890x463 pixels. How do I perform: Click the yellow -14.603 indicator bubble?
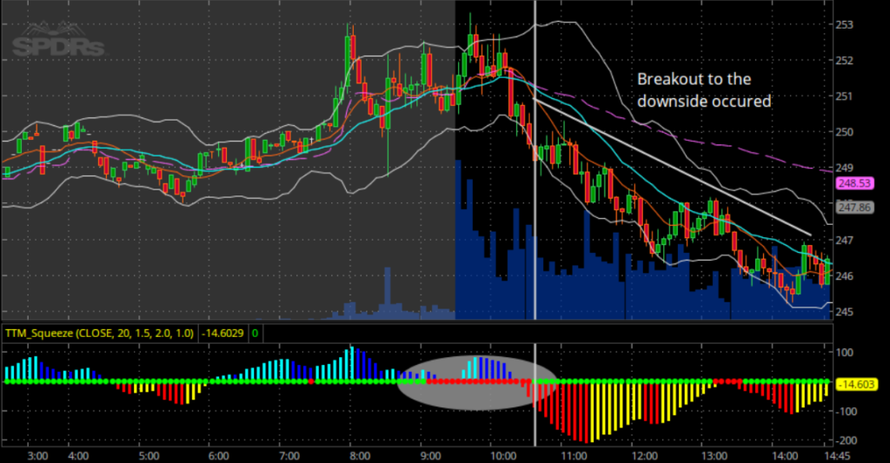click(856, 385)
